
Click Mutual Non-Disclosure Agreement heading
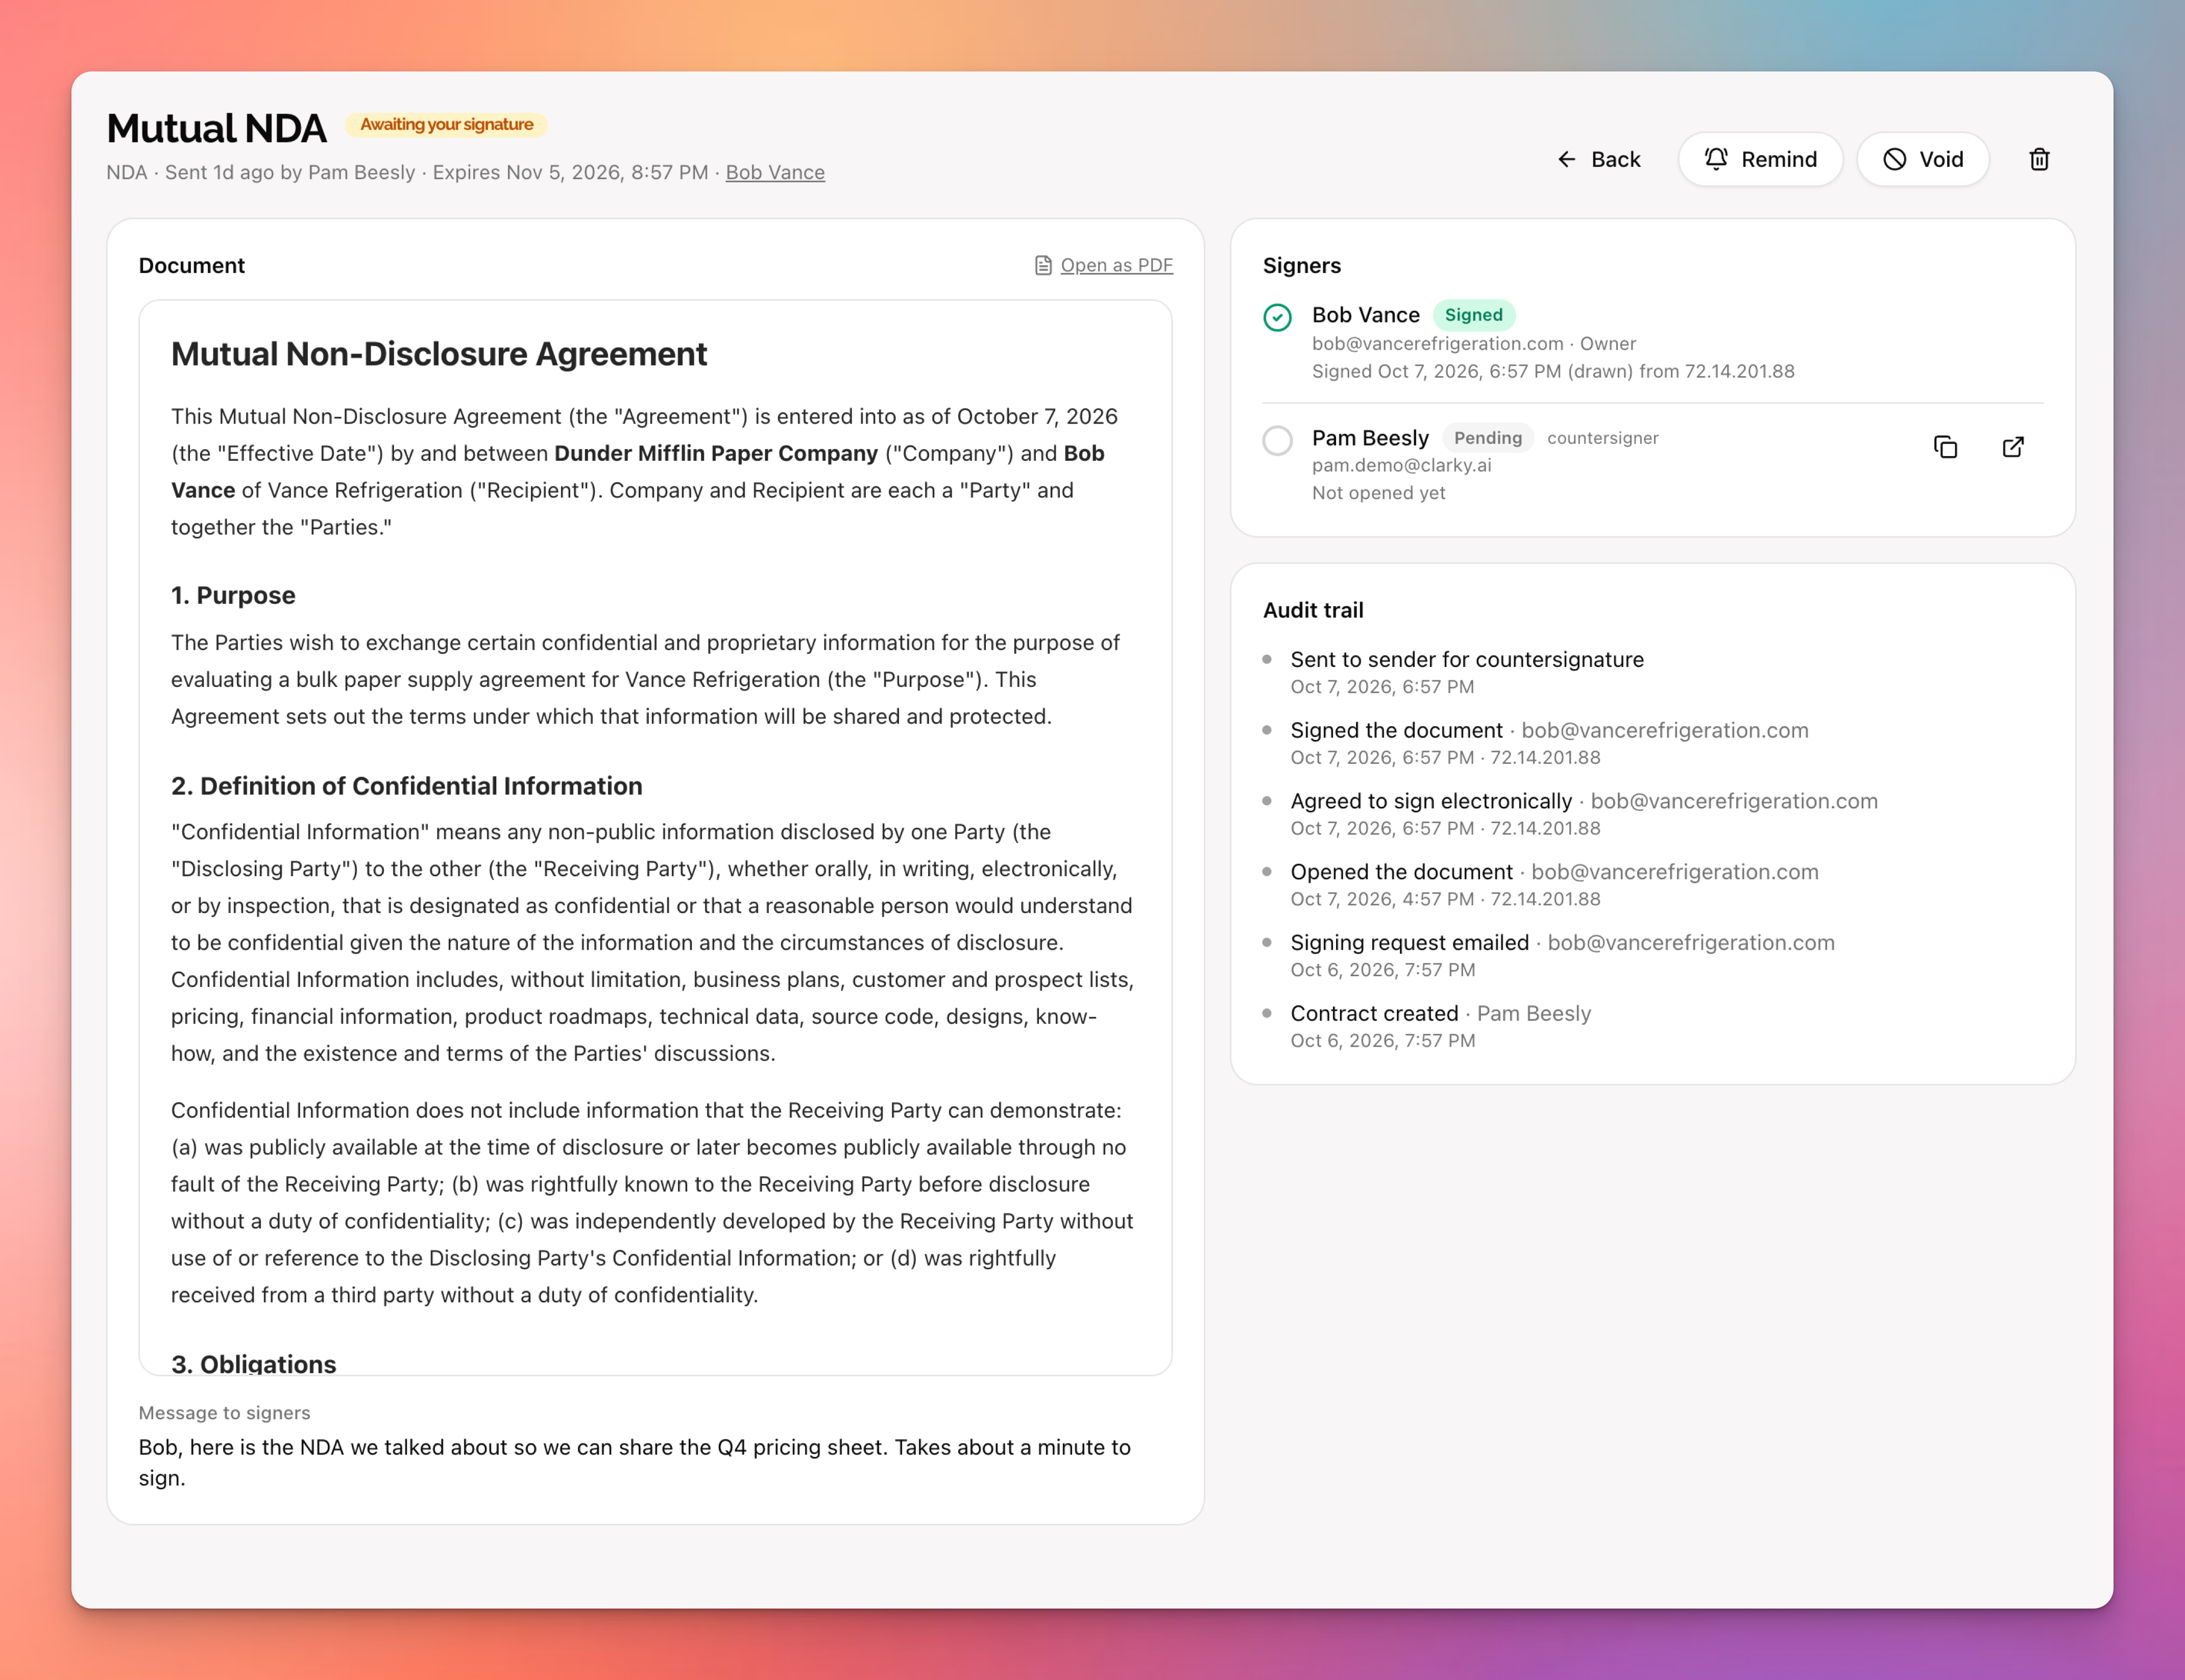[x=438, y=354]
